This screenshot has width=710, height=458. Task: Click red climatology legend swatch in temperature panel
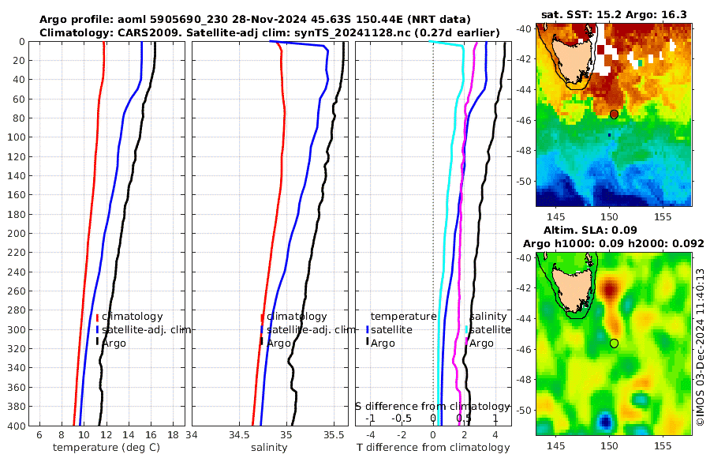(97, 317)
